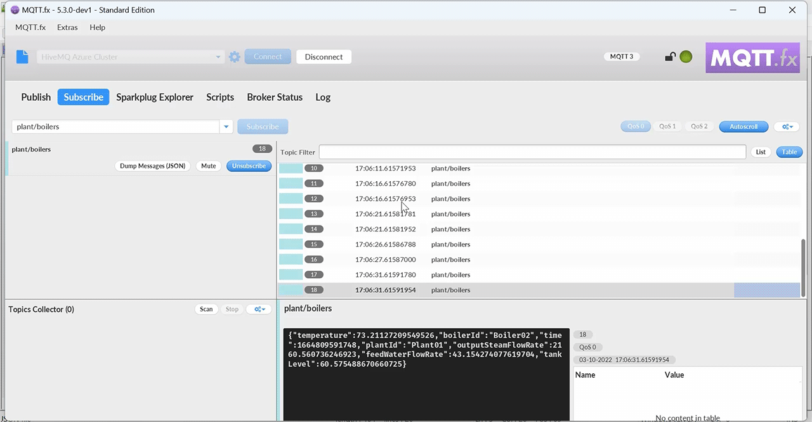Screen dimensions: 812x422
Task: Mute the plant/boilers subscription
Action: [209, 166]
